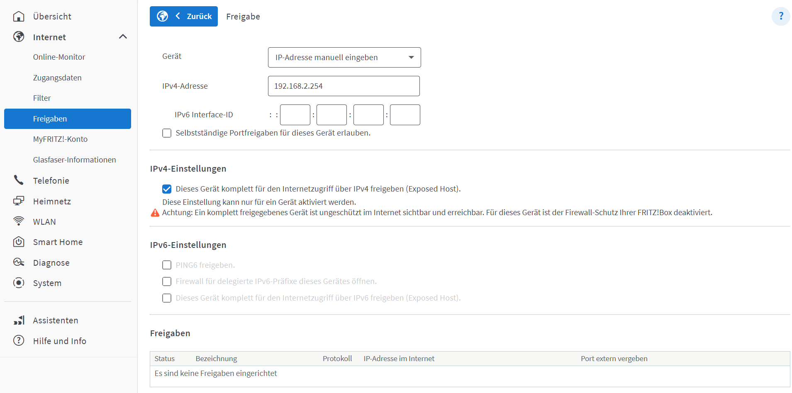Click the Status column header

tap(165, 359)
